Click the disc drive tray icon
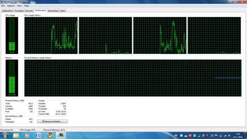The image size is (247, 139). pyautogui.click(x=181, y=136)
